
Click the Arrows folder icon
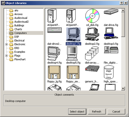coord(11,14)
